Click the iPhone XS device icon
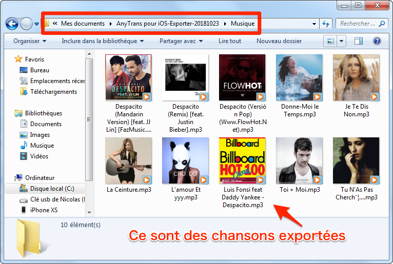 pos(24,210)
